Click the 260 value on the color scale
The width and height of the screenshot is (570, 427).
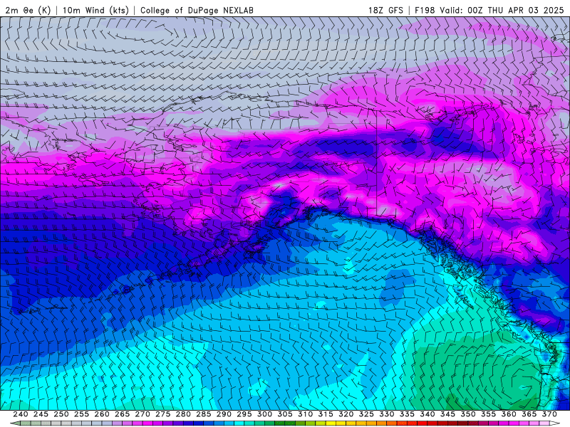102,414
